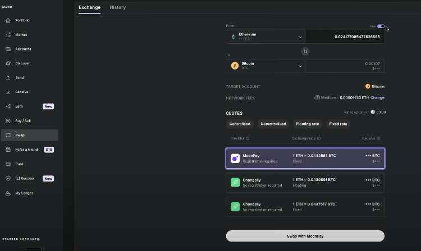Click the $10 badge on Refer a friend
This screenshot has width=421, height=251.
click(49, 150)
